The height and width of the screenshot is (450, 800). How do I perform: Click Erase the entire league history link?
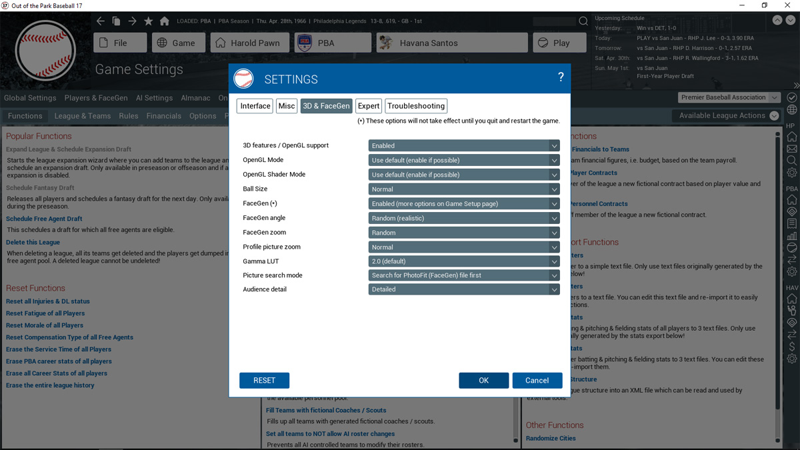50,385
